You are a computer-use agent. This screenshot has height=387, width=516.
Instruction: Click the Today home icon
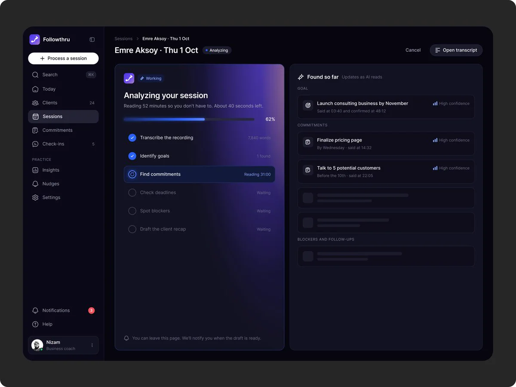35,89
